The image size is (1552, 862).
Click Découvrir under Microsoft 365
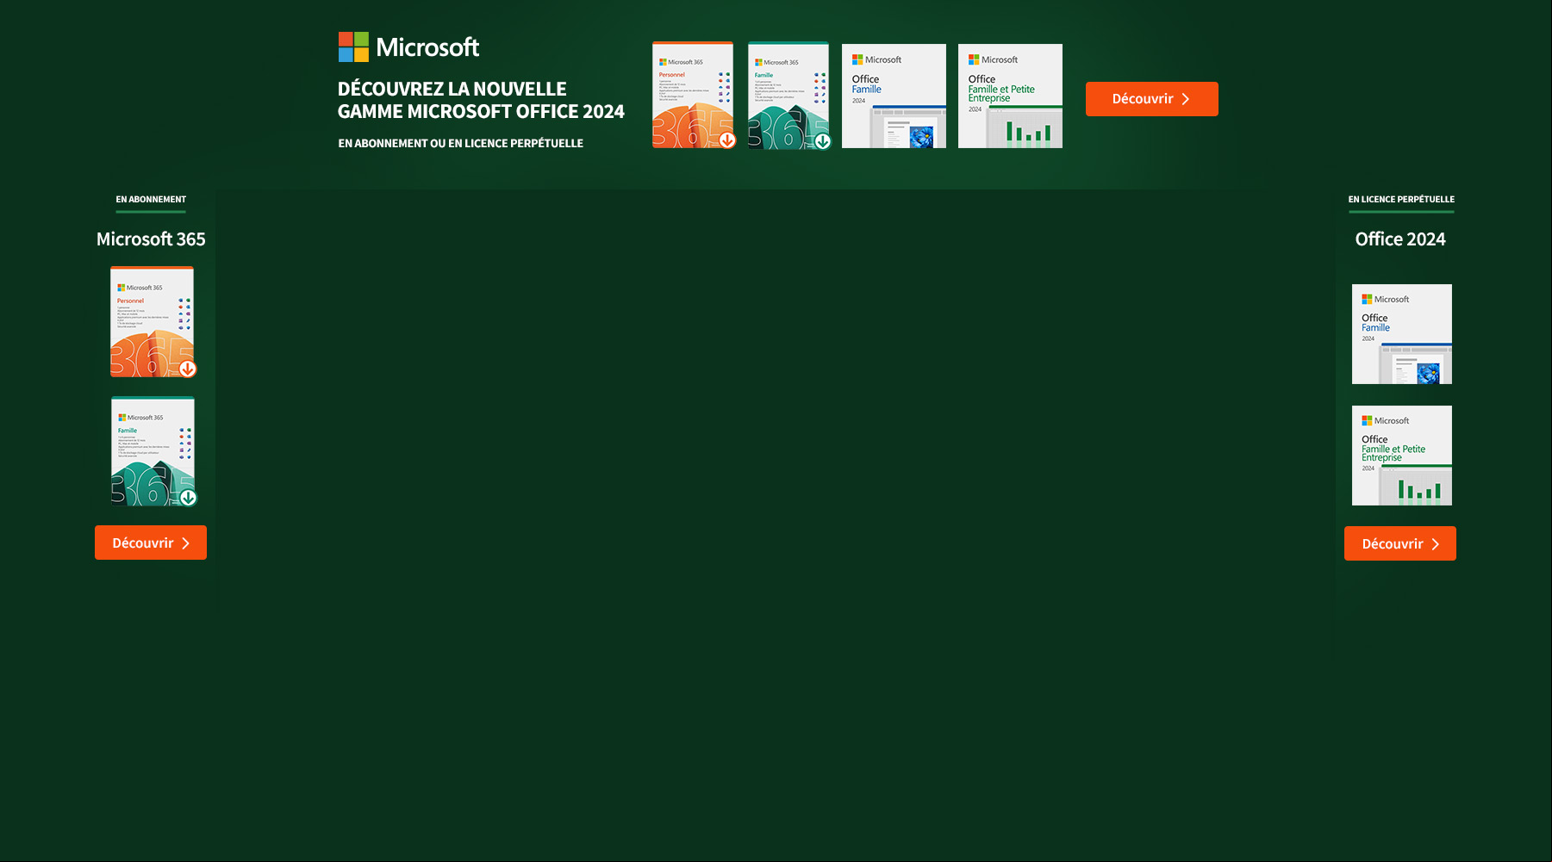coord(151,543)
